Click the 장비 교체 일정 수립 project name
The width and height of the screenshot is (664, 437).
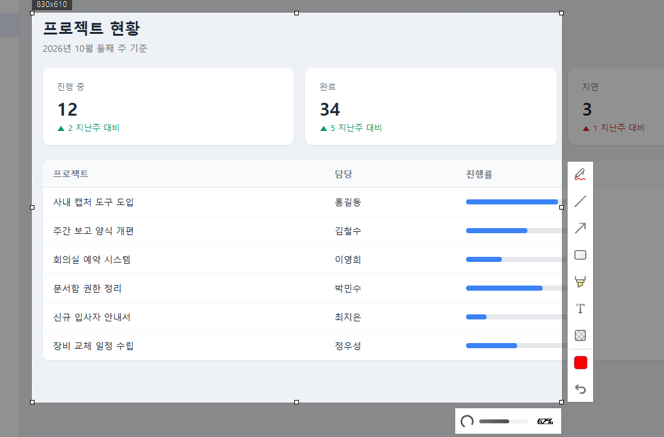(93, 346)
